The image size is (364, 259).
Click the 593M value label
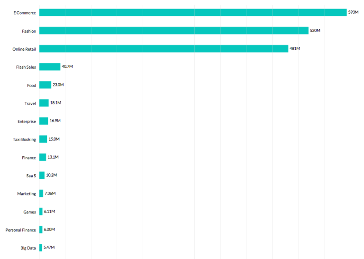[x=353, y=12]
